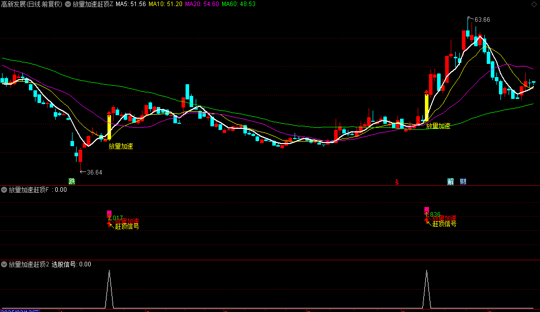Click the 36.64 low price label
The height and width of the screenshot is (312, 540).
(94, 172)
